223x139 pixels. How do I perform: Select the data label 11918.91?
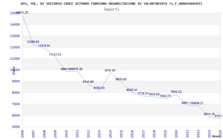click(x=44, y=46)
